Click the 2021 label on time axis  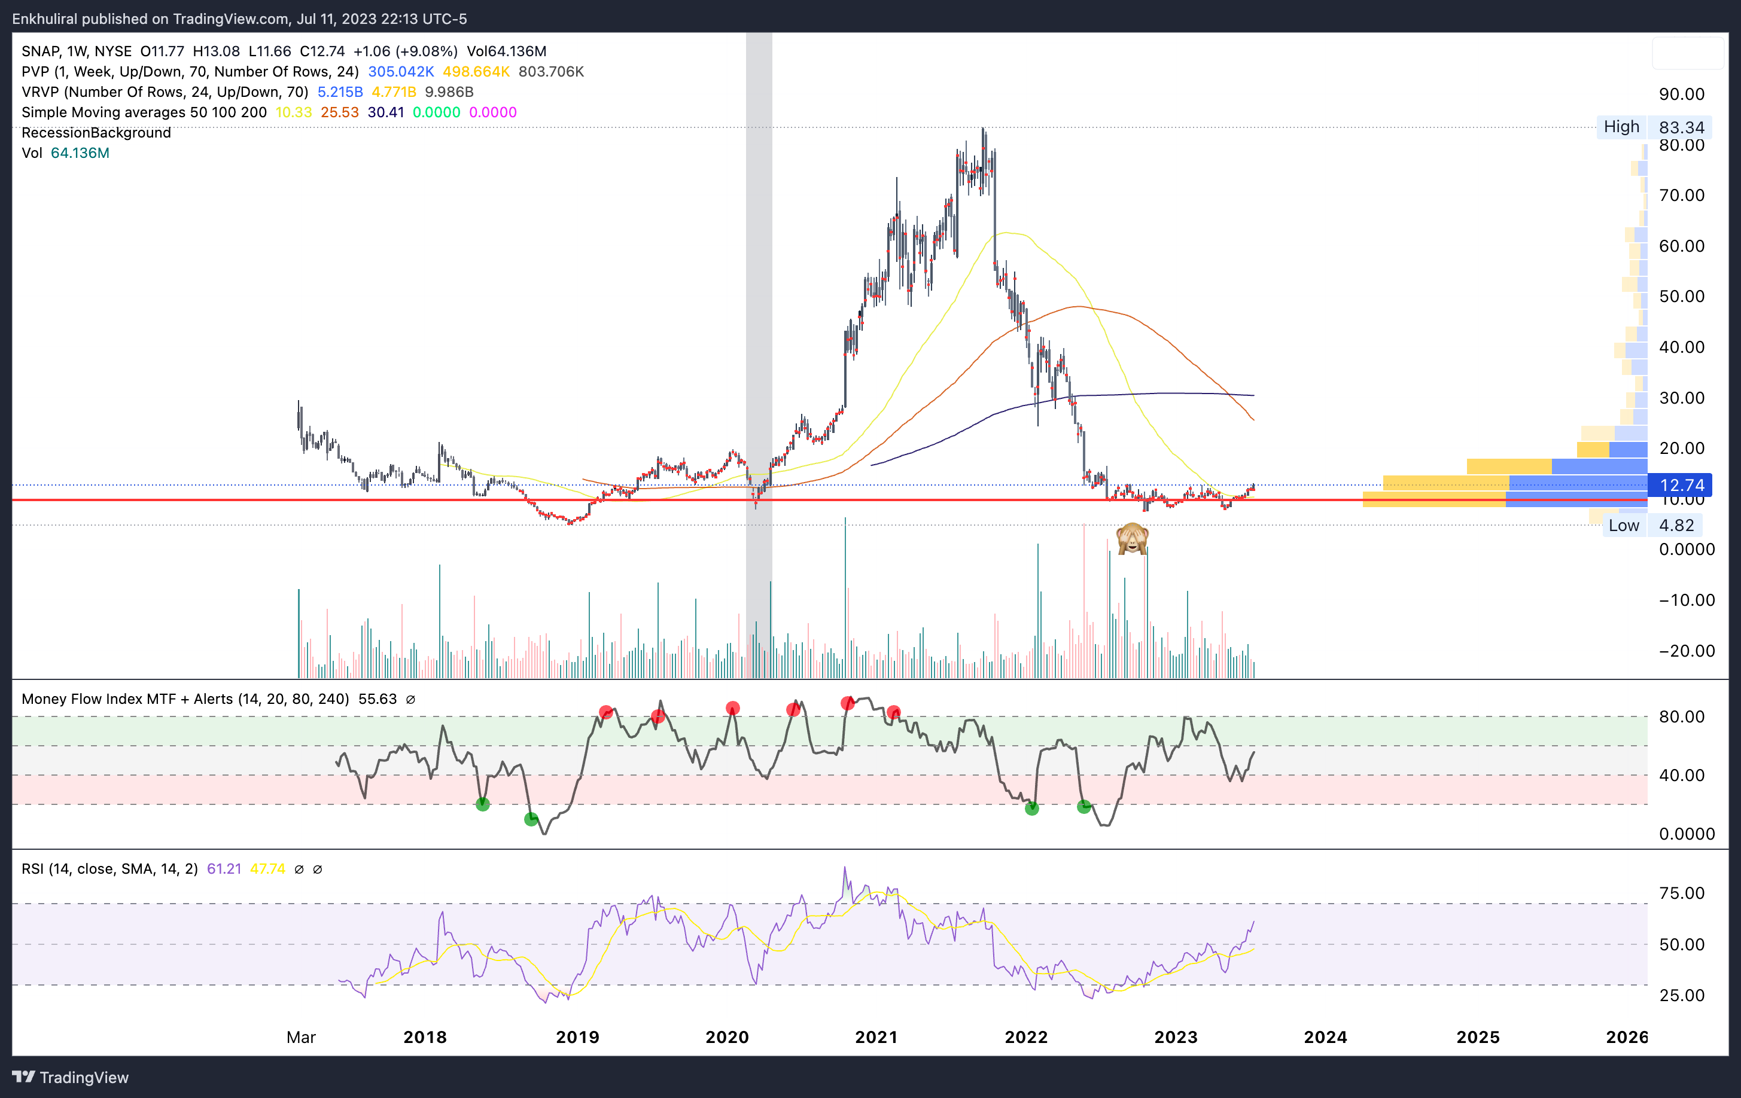(x=876, y=1037)
